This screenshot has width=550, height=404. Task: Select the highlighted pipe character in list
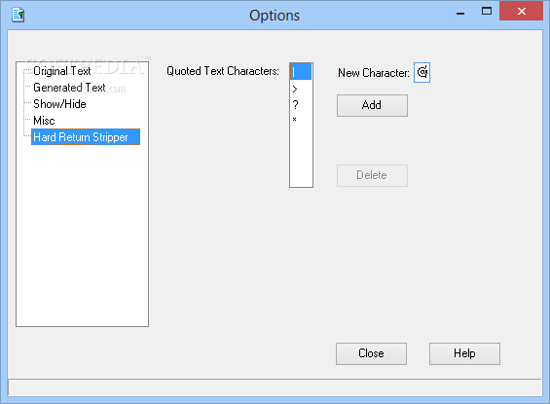point(301,72)
